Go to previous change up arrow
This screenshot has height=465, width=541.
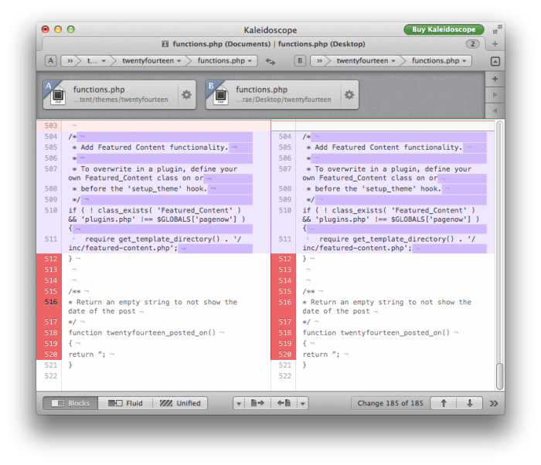pyautogui.click(x=444, y=403)
